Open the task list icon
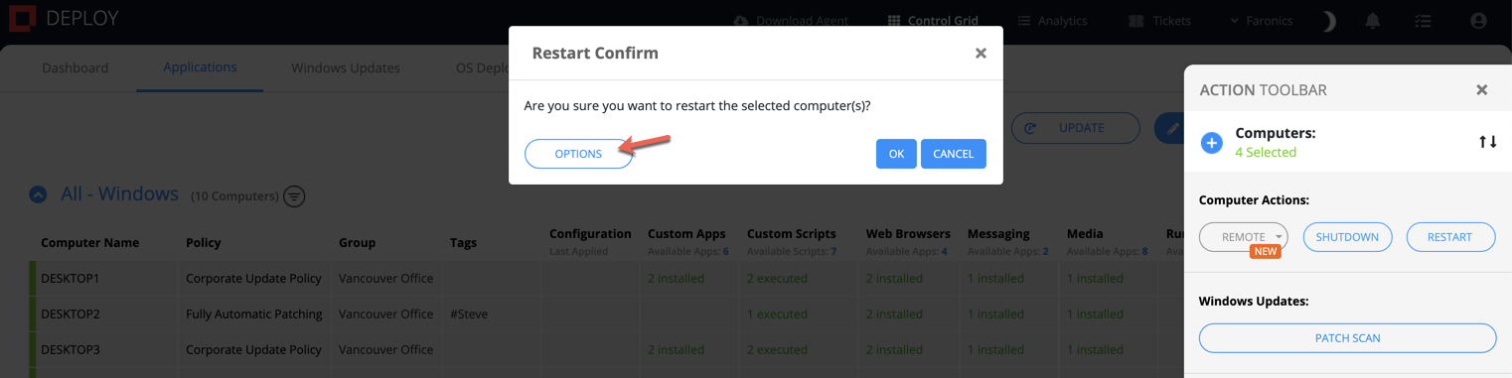The image size is (1512, 378). point(1424,21)
